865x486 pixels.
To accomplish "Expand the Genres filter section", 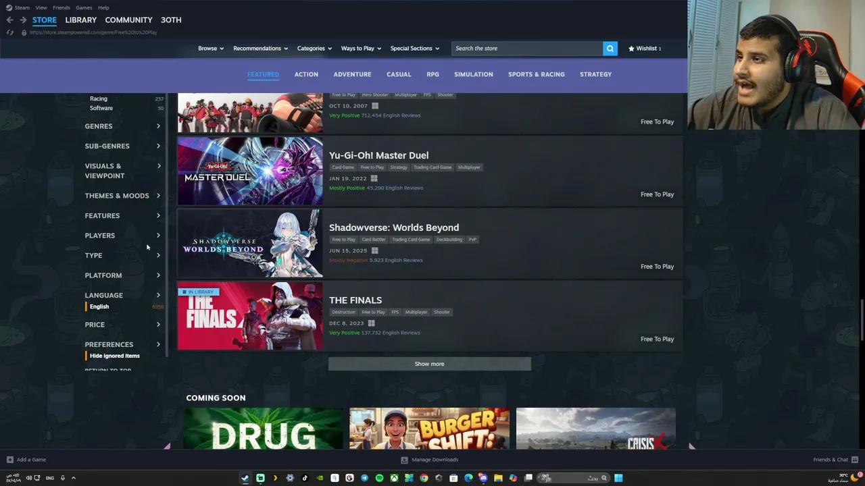I will [122, 126].
